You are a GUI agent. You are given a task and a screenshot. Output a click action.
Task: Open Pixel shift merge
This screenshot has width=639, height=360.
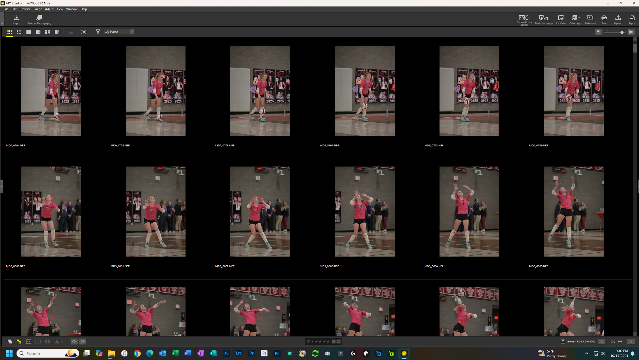click(x=543, y=20)
